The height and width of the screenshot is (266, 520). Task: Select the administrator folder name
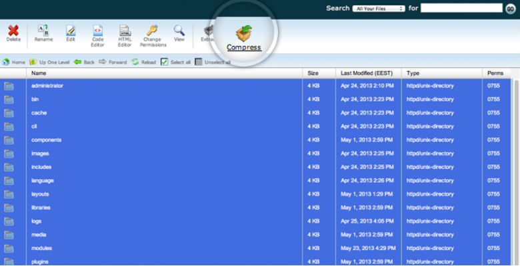tap(47, 86)
